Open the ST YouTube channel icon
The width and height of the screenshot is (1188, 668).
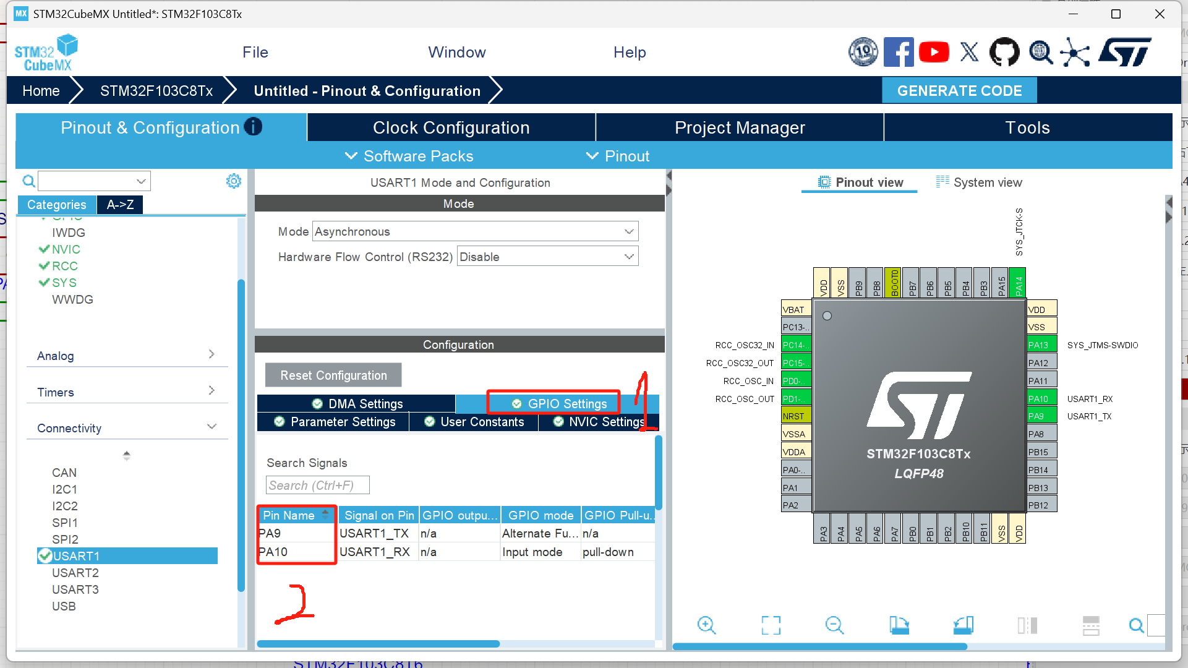[x=934, y=52]
